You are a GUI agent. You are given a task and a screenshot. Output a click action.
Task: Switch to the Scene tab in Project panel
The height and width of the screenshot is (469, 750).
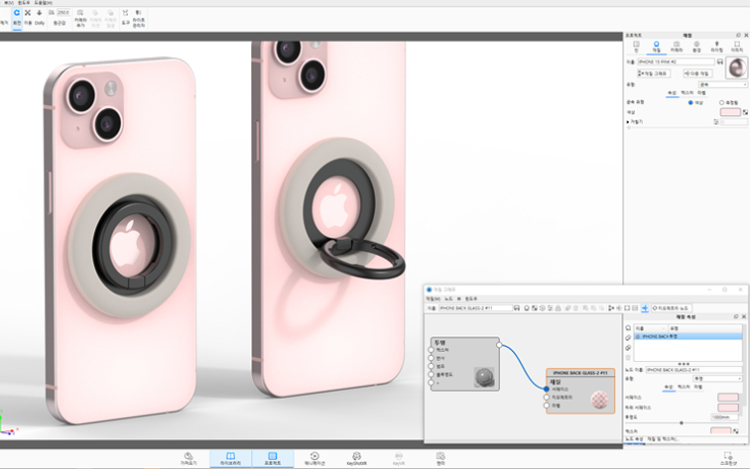(636, 47)
